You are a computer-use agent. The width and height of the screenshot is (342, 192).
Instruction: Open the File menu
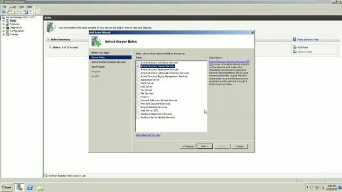(x=4, y=7)
